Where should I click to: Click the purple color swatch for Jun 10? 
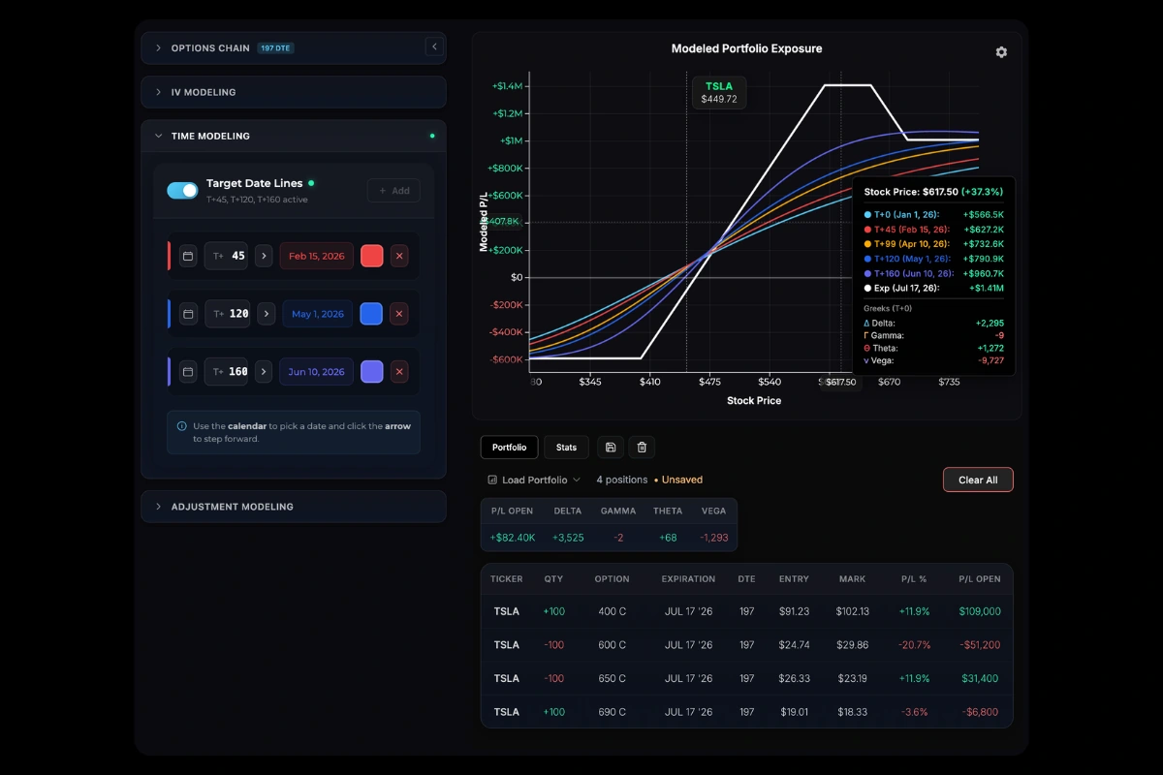pyautogui.click(x=371, y=372)
